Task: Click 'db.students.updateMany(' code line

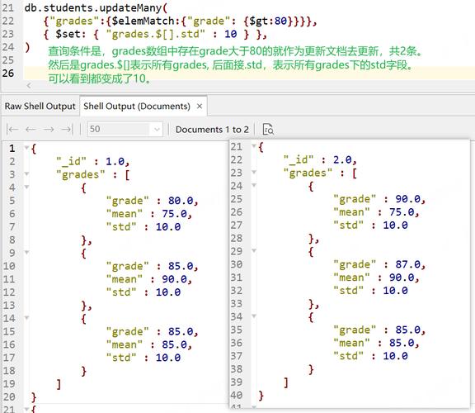Action: click(x=96, y=7)
